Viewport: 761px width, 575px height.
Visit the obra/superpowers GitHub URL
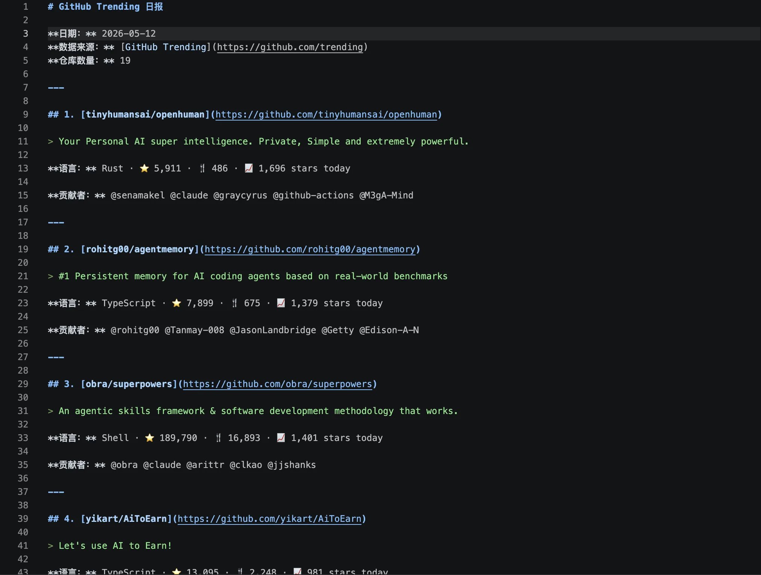pos(278,384)
